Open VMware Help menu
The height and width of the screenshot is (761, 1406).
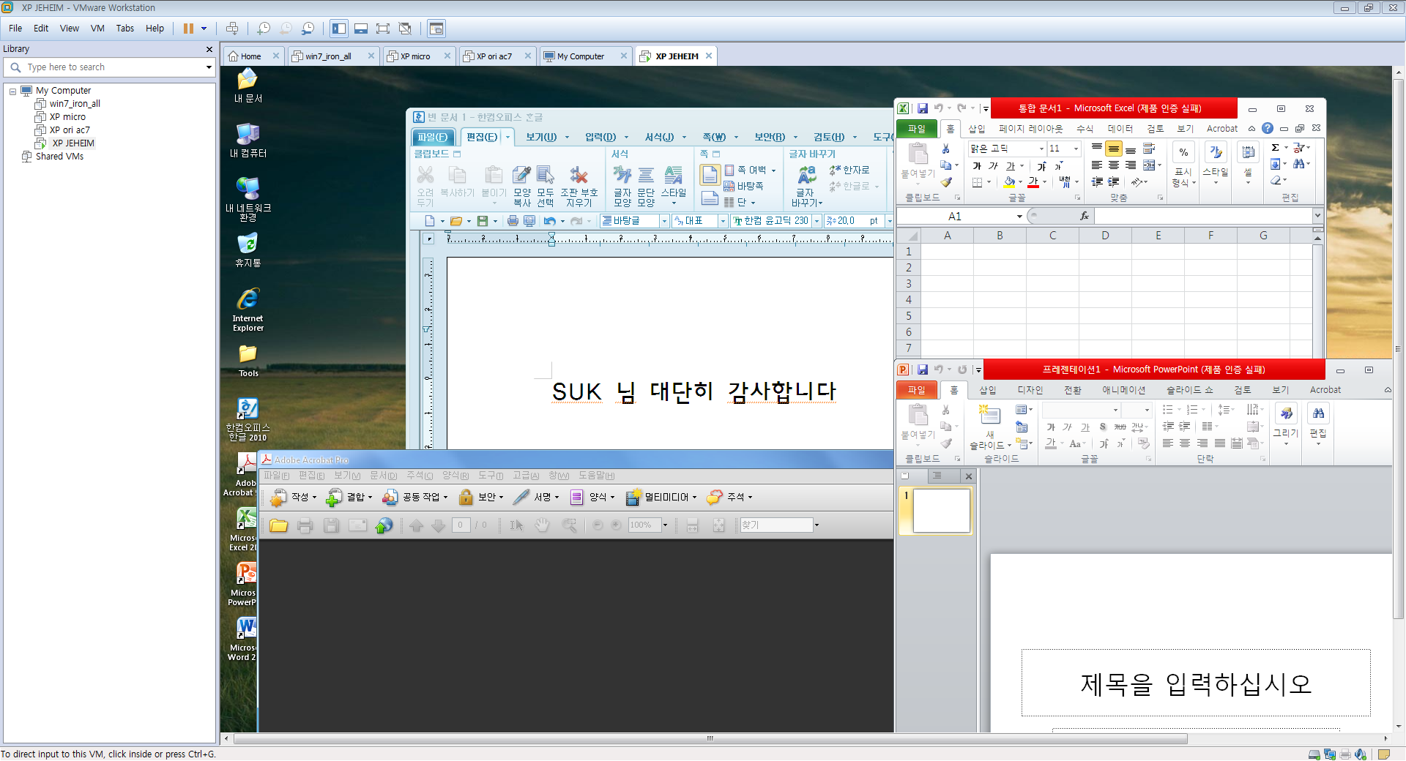coord(155,29)
